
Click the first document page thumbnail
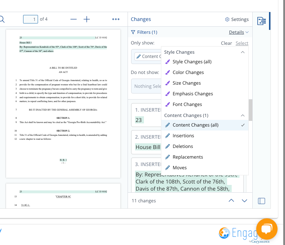coord(63,104)
